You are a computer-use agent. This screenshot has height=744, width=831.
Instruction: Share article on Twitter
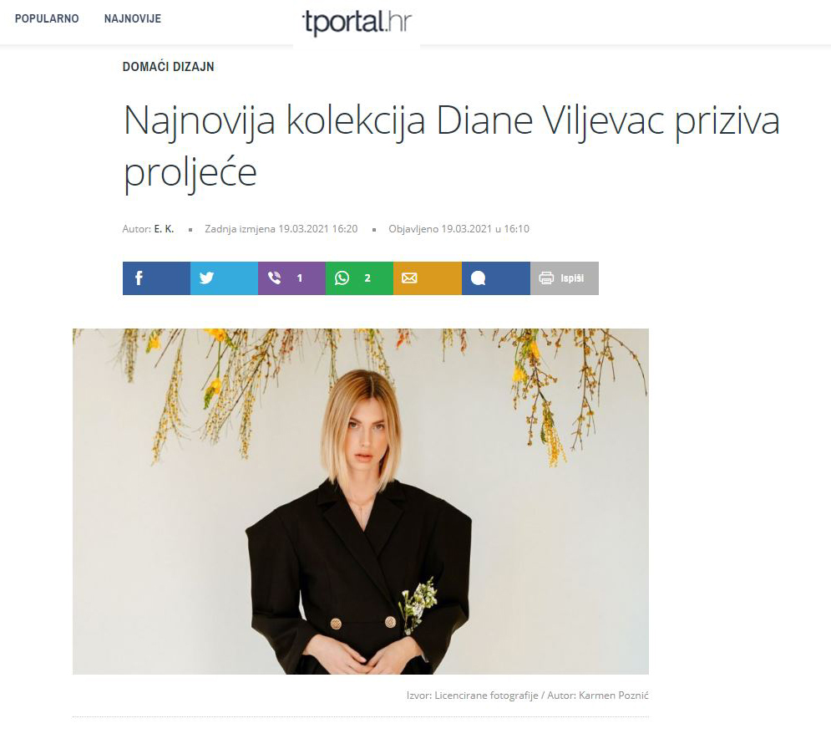click(224, 278)
